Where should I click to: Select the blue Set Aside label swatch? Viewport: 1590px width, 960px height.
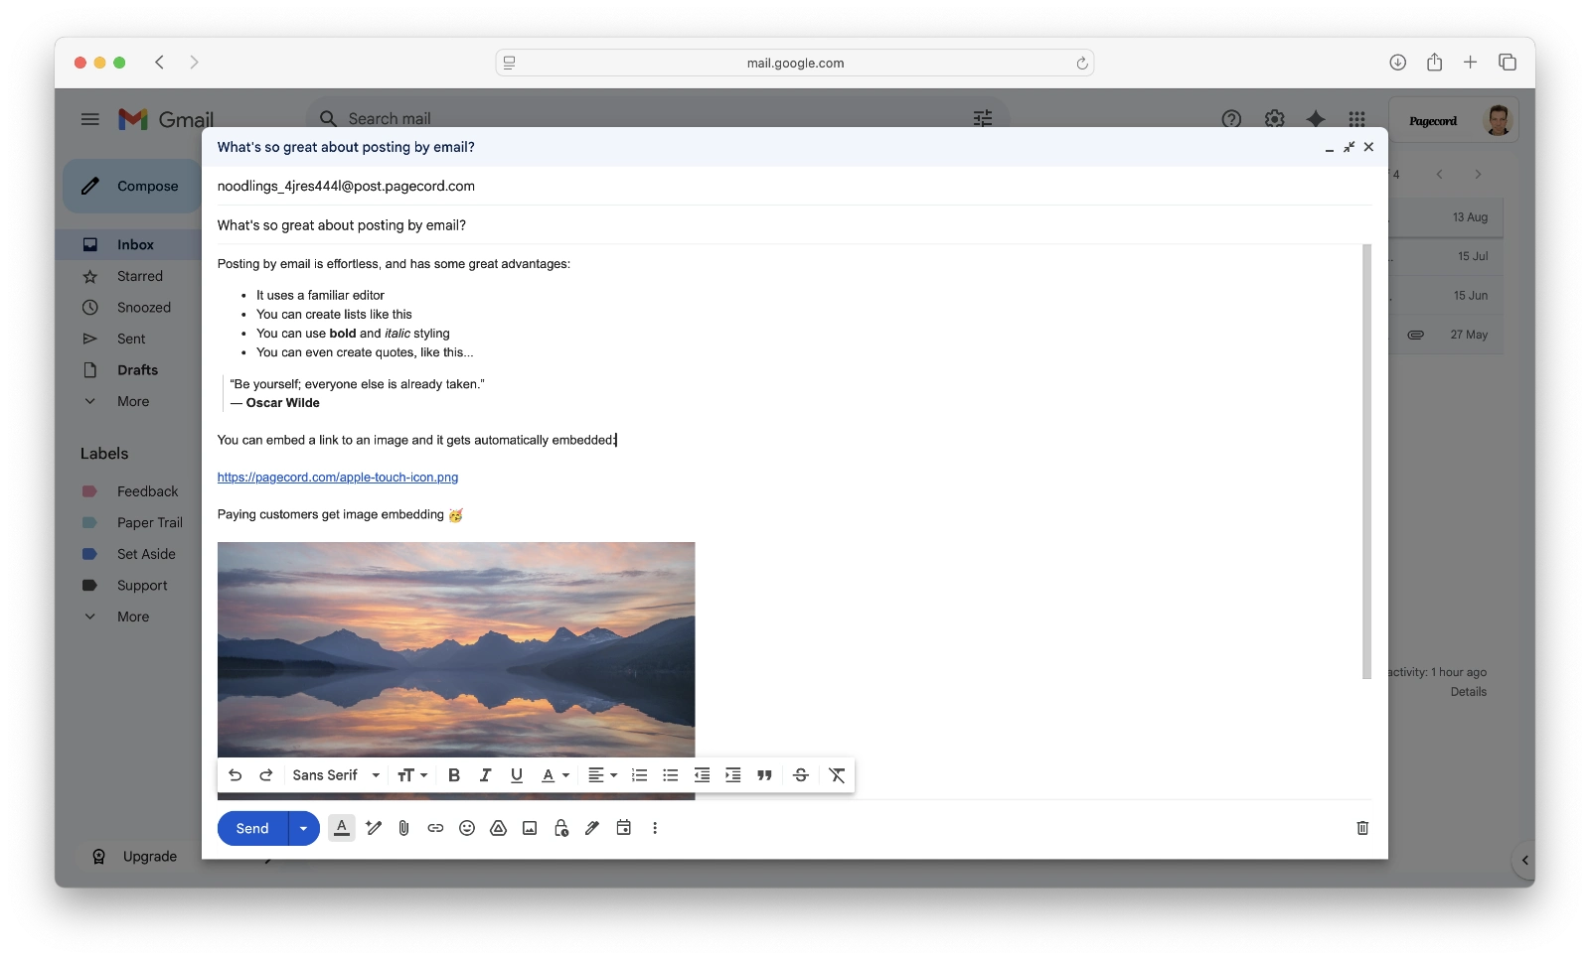point(91,554)
